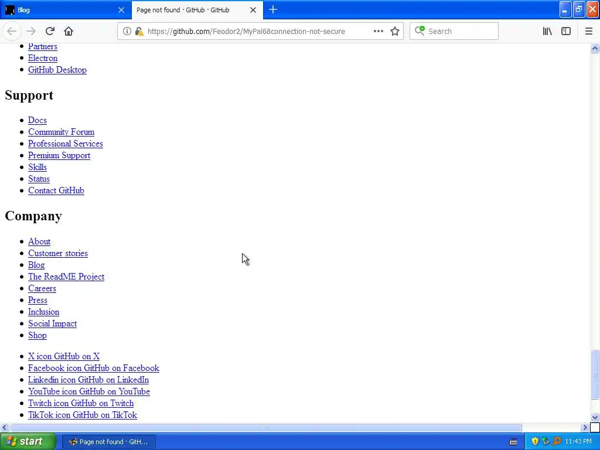Viewport: 600px width, 450px height.
Task: Click vertical scrollbar down arrow
Action: [x=595, y=417]
